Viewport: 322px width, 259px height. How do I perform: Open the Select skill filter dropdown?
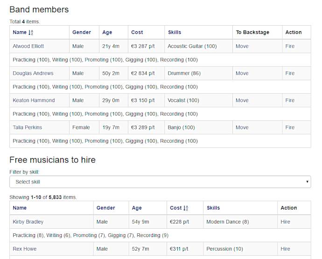pos(160,182)
